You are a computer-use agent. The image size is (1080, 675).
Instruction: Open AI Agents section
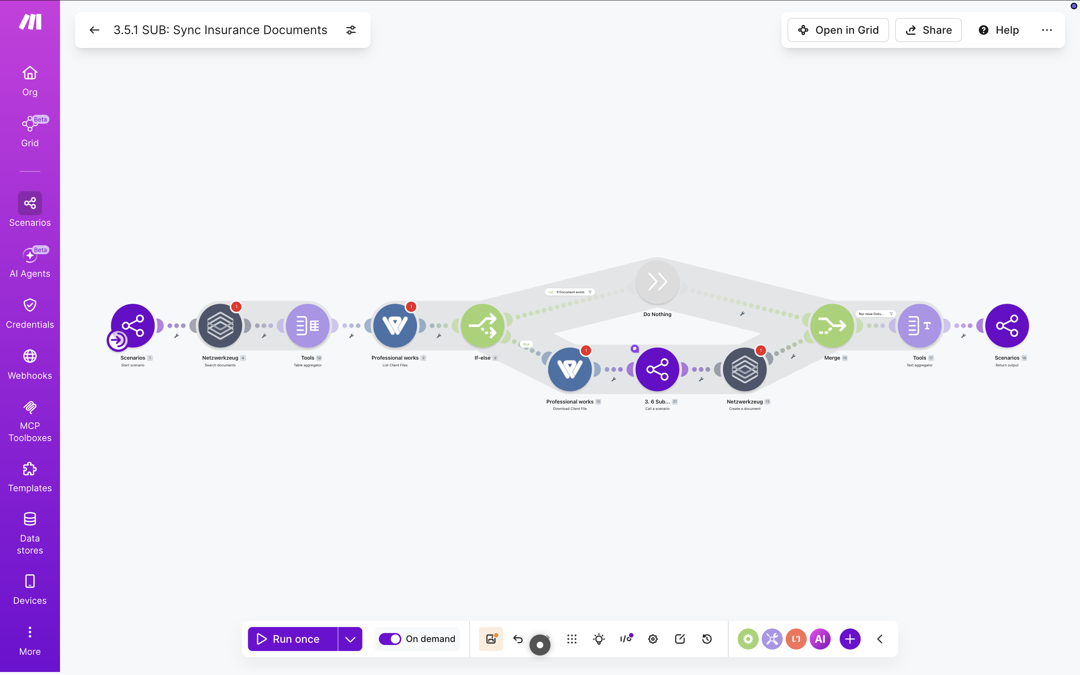point(30,262)
